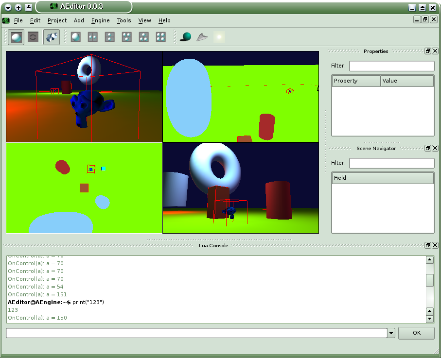Viewport: 441px width, 358px height.
Task: Click the paper plane toolbar icon
Action: click(x=202, y=37)
